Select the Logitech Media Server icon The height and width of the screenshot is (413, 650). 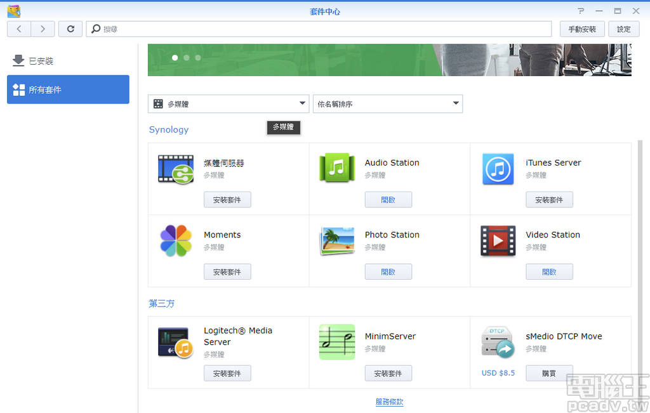point(176,342)
